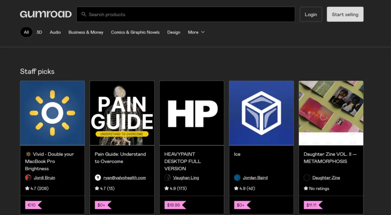
Task: Go to the Design category
Action: tap(174, 32)
